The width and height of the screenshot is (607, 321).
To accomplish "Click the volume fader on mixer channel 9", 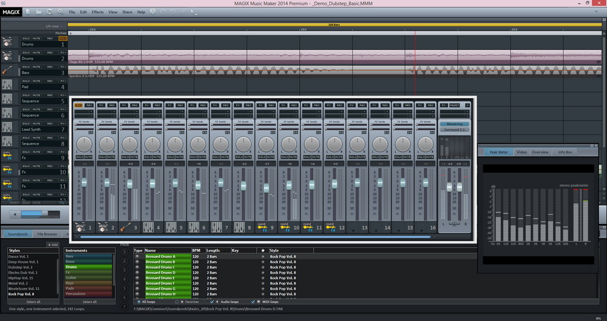I will pyautogui.click(x=266, y=188).
